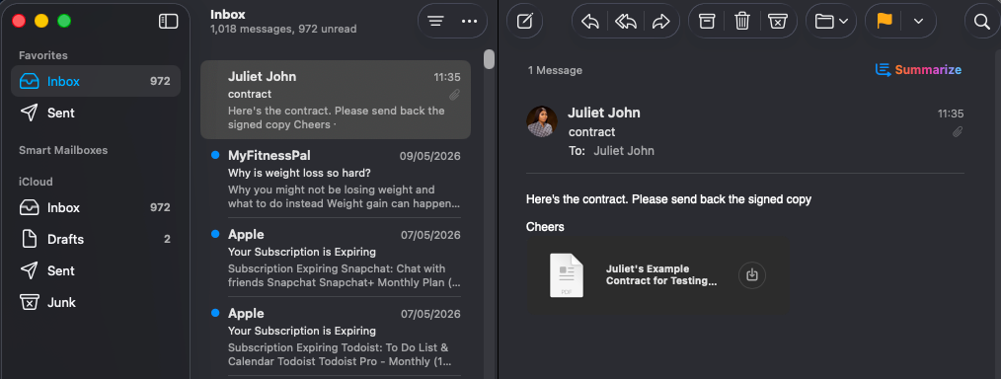Click the 1 Message label

(555, 70)
